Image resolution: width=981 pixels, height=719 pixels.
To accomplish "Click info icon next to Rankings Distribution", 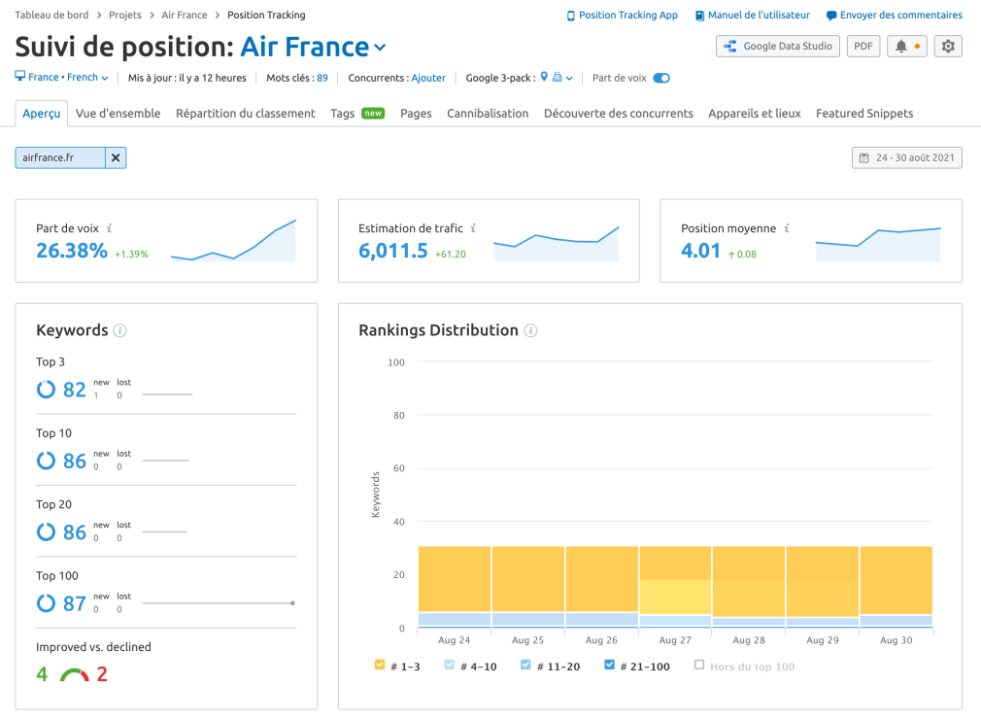I will point(530,330).
